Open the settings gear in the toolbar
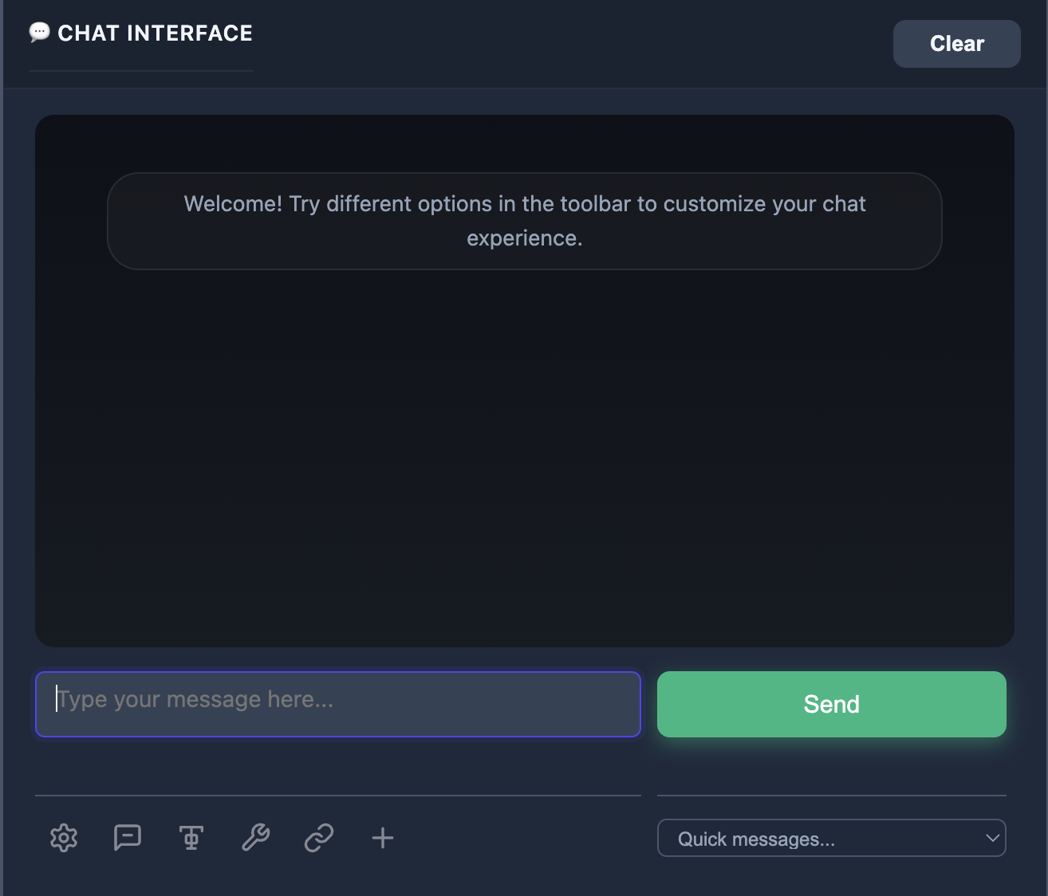The height and width of the screenshot is (896, 1048). 64,838
